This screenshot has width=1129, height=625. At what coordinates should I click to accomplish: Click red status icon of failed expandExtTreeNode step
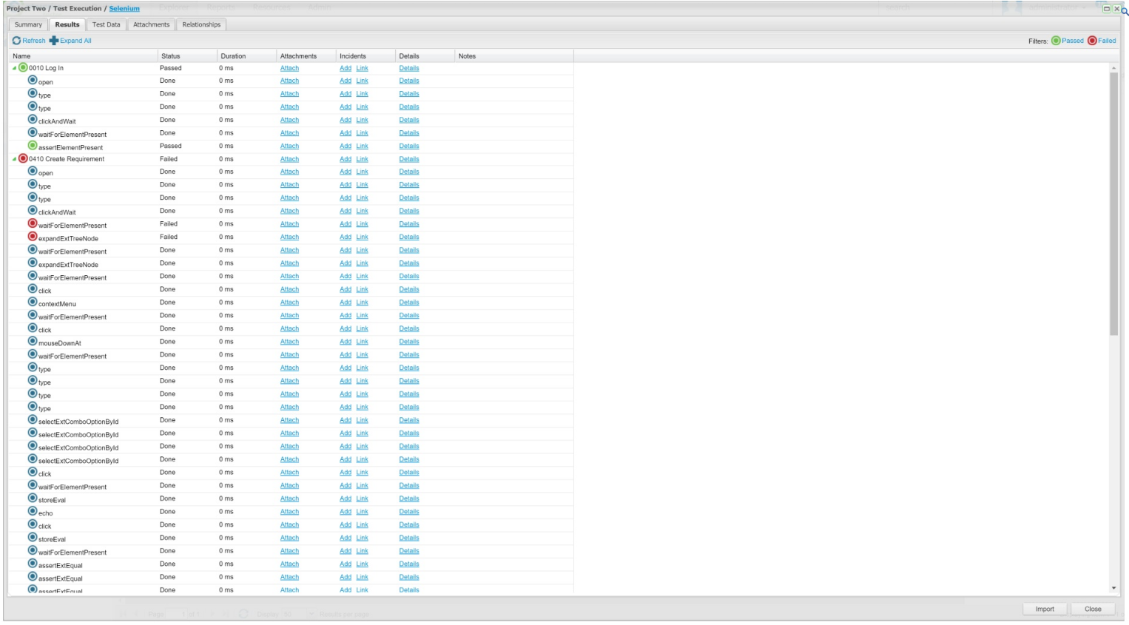coord(33,237)
